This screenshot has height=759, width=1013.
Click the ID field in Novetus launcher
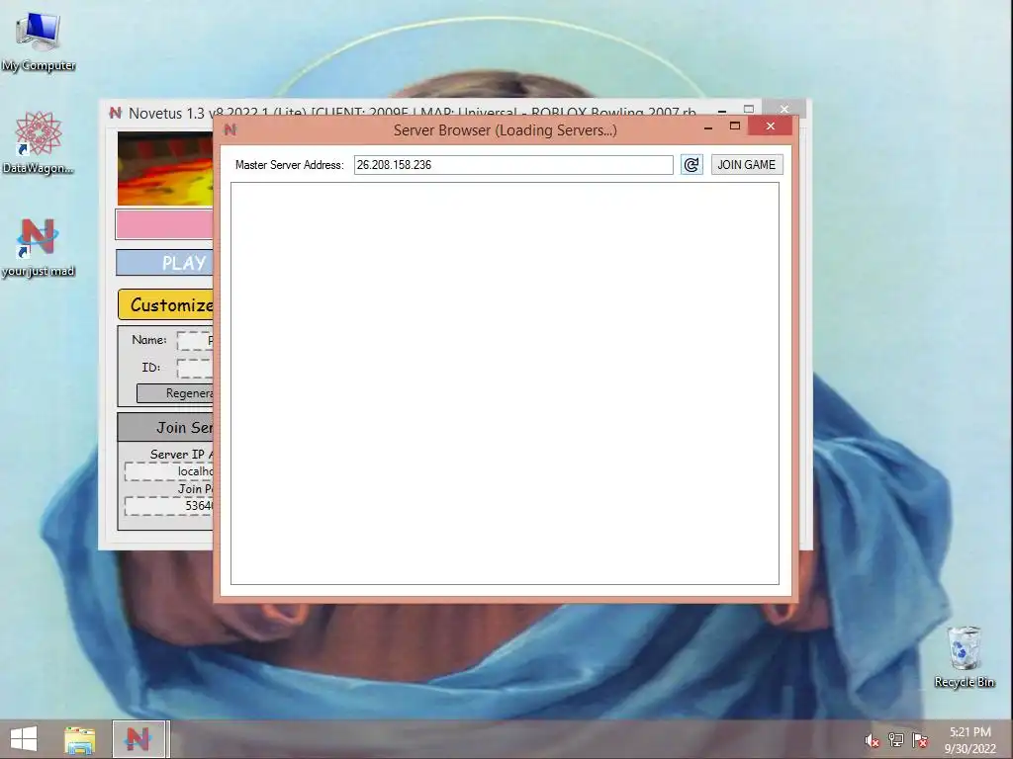[x=195, y=368]
